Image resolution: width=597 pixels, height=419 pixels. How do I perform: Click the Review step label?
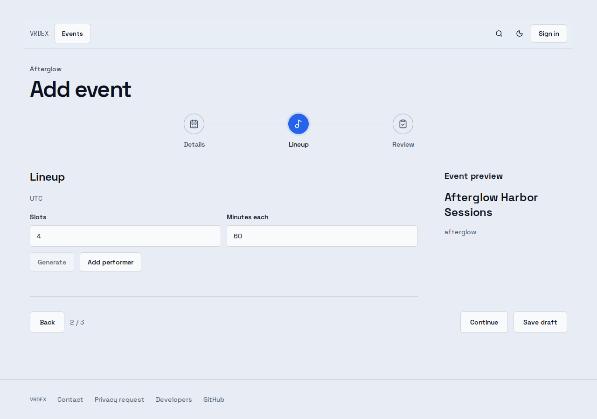pos(403,144)
